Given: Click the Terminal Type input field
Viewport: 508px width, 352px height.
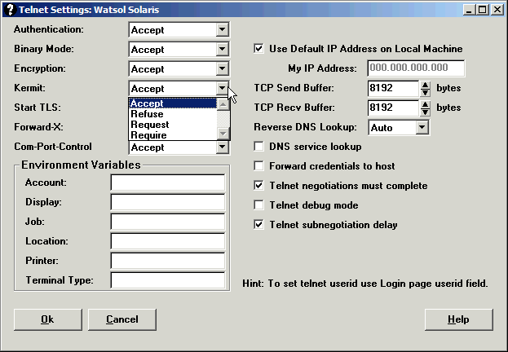Looking at the screenshot, I should (x=167, y=280).
